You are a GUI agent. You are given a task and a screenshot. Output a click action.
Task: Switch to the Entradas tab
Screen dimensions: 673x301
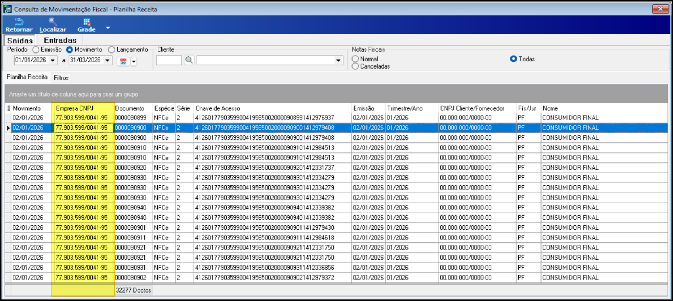click(60, 40)
